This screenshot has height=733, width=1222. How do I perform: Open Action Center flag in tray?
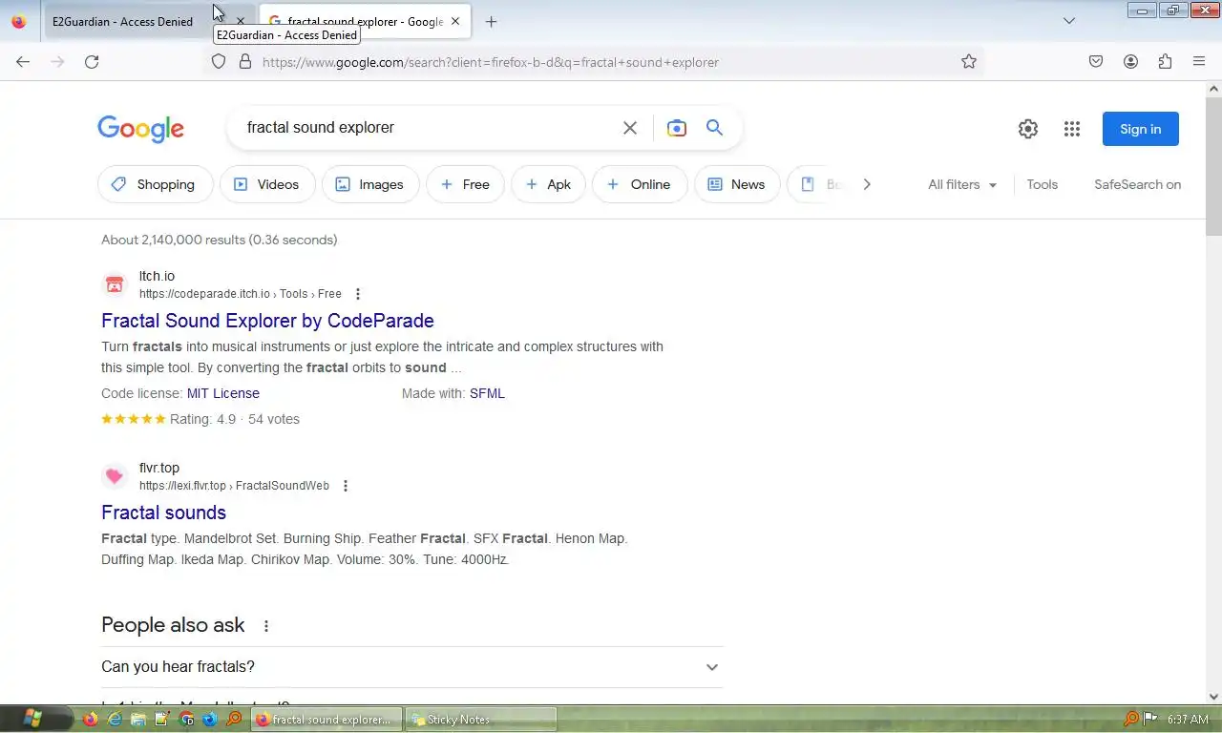point(1150,720)
